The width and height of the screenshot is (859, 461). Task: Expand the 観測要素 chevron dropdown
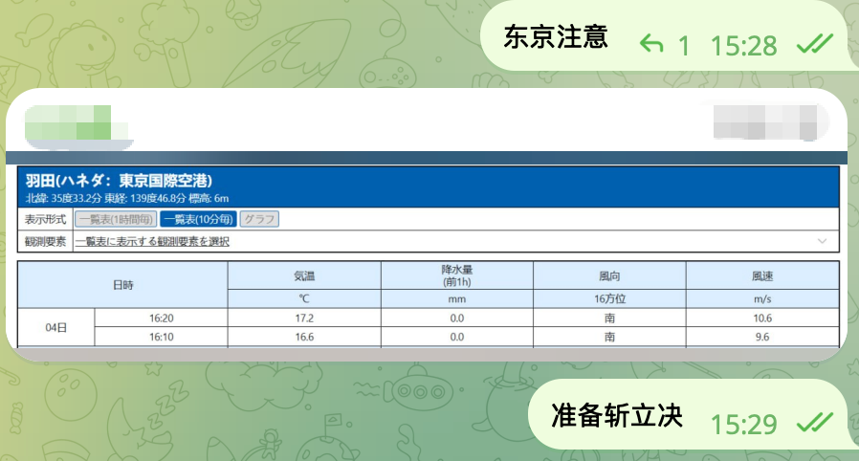tap(822, 241)
